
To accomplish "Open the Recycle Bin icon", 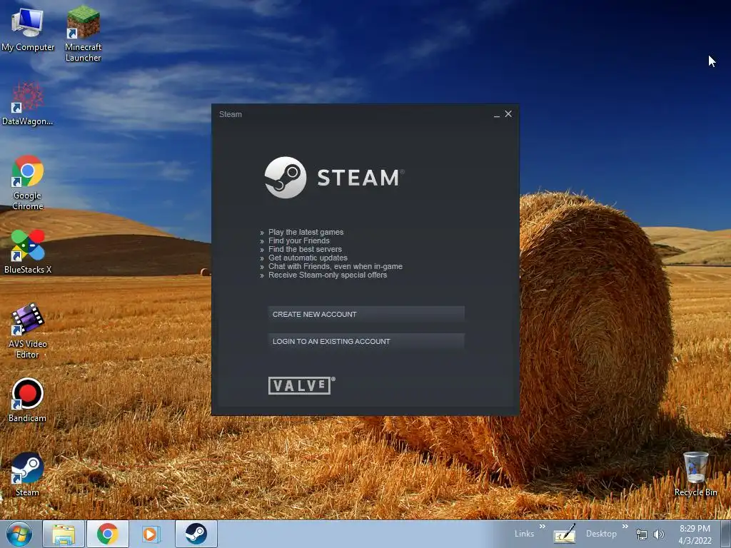I will (695, 474).
